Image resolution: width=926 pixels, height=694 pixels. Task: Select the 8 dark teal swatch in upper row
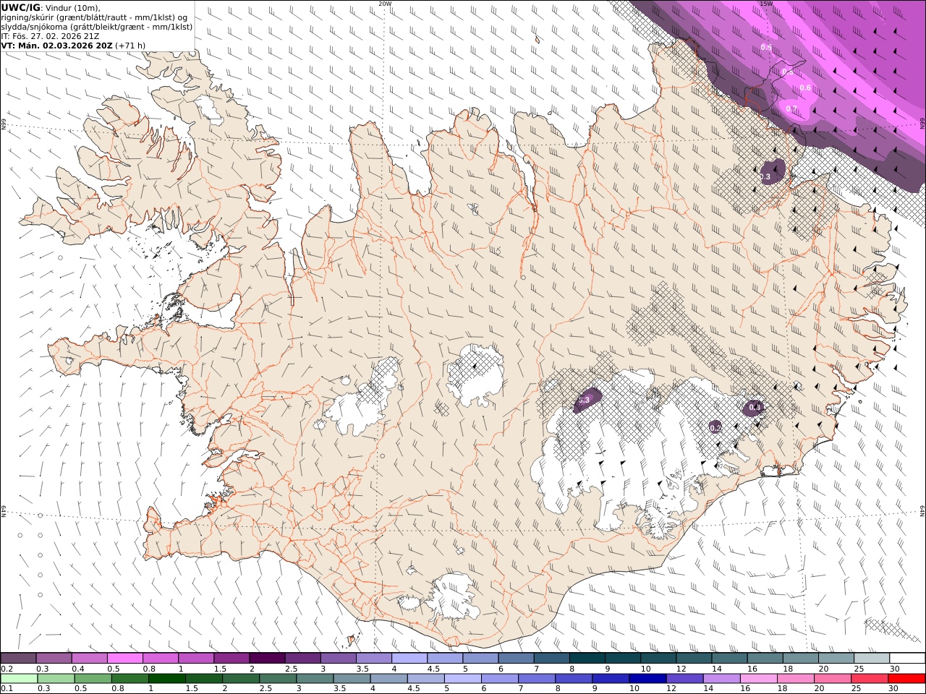click(x=587, y=658)
